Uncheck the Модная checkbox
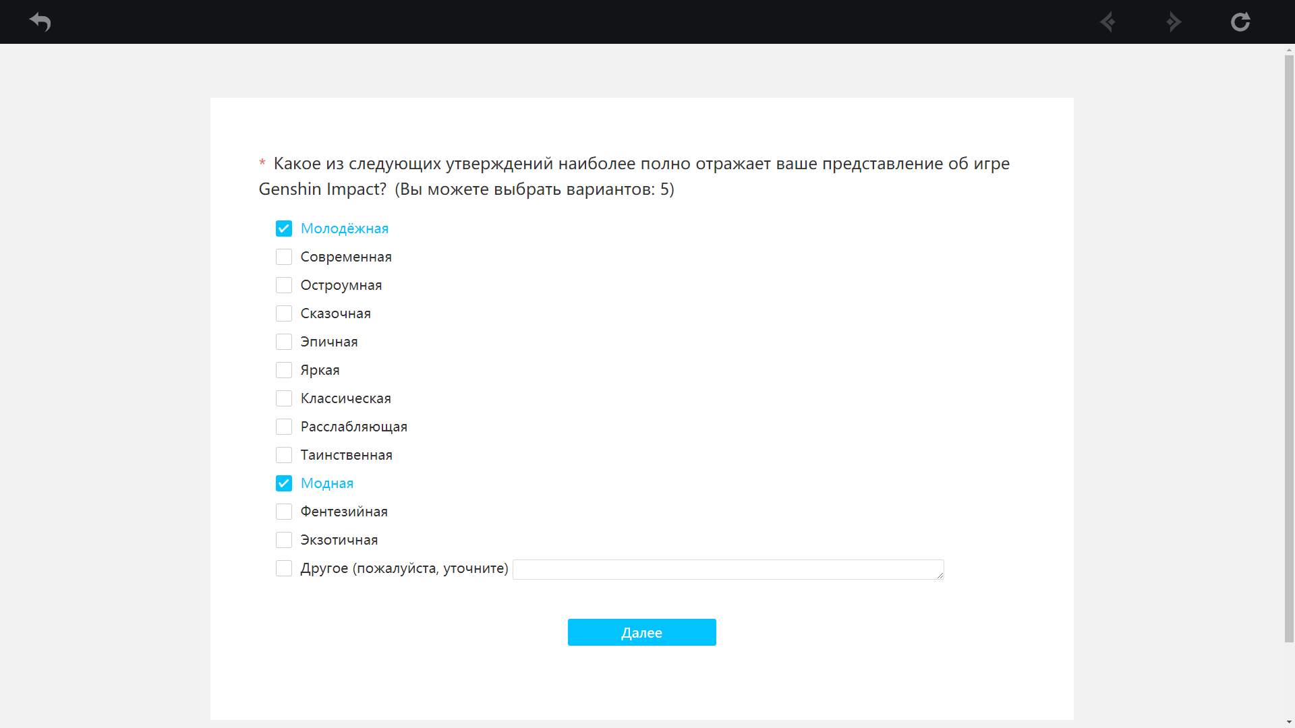Viewport: 1295px width, 728px height. point(284,483)
